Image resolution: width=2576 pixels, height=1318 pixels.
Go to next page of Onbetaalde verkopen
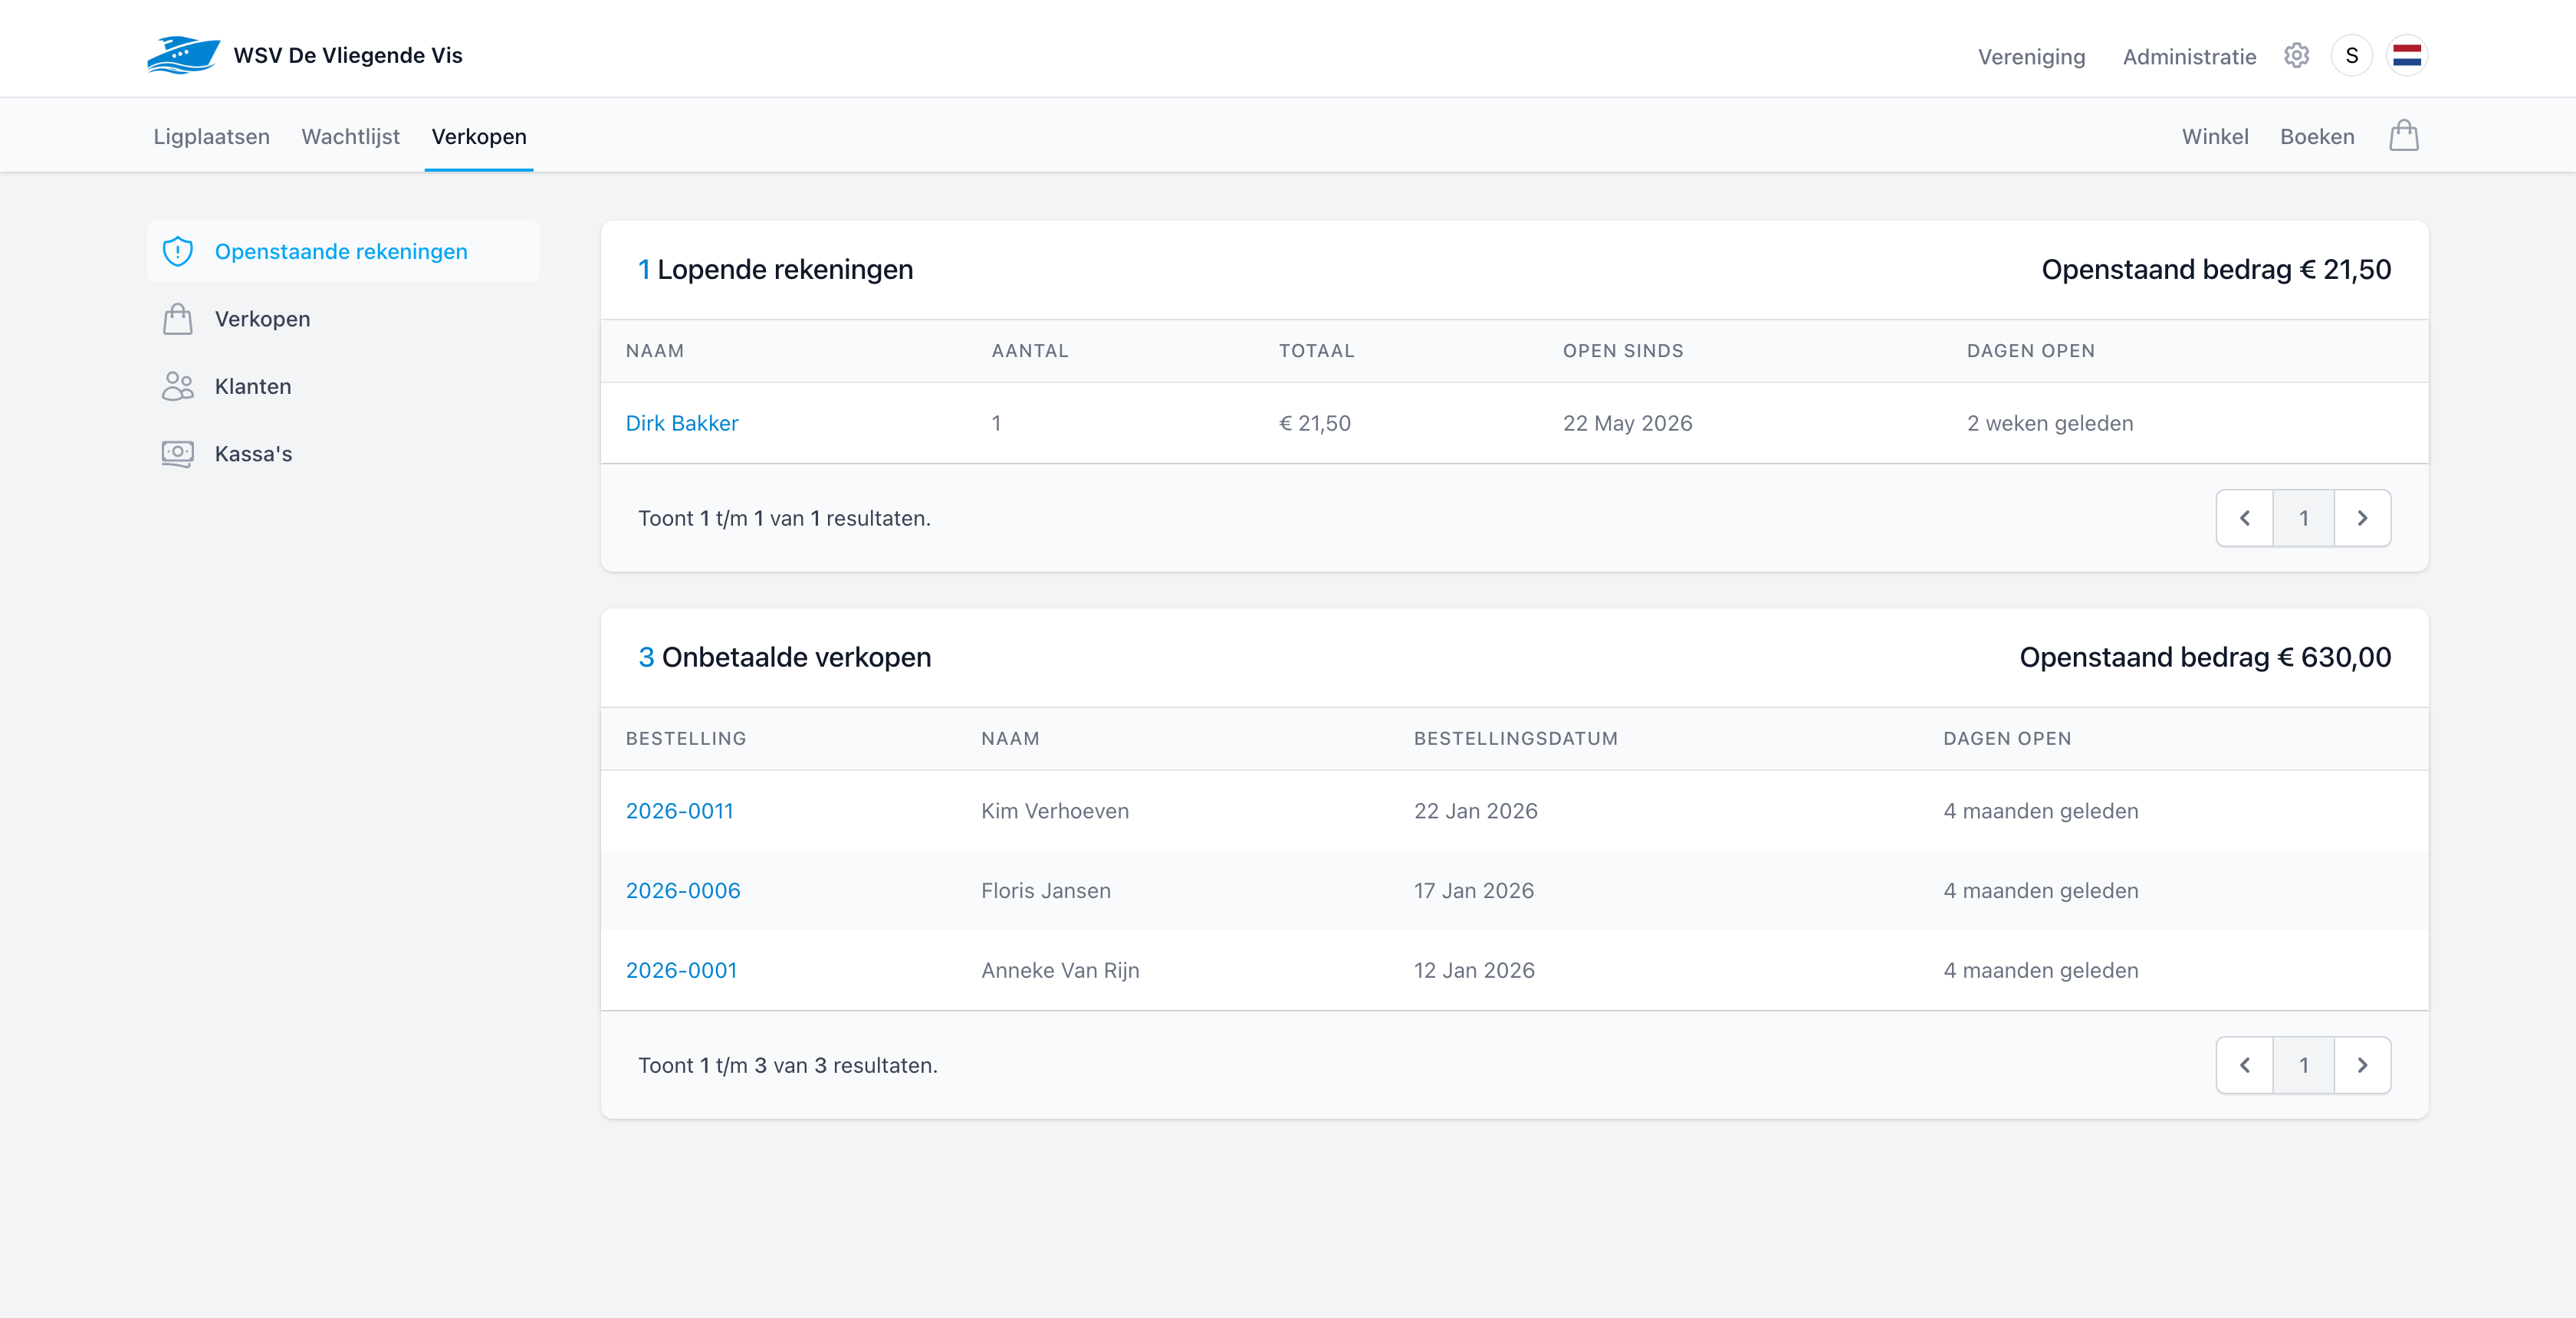point(2362,1065)
